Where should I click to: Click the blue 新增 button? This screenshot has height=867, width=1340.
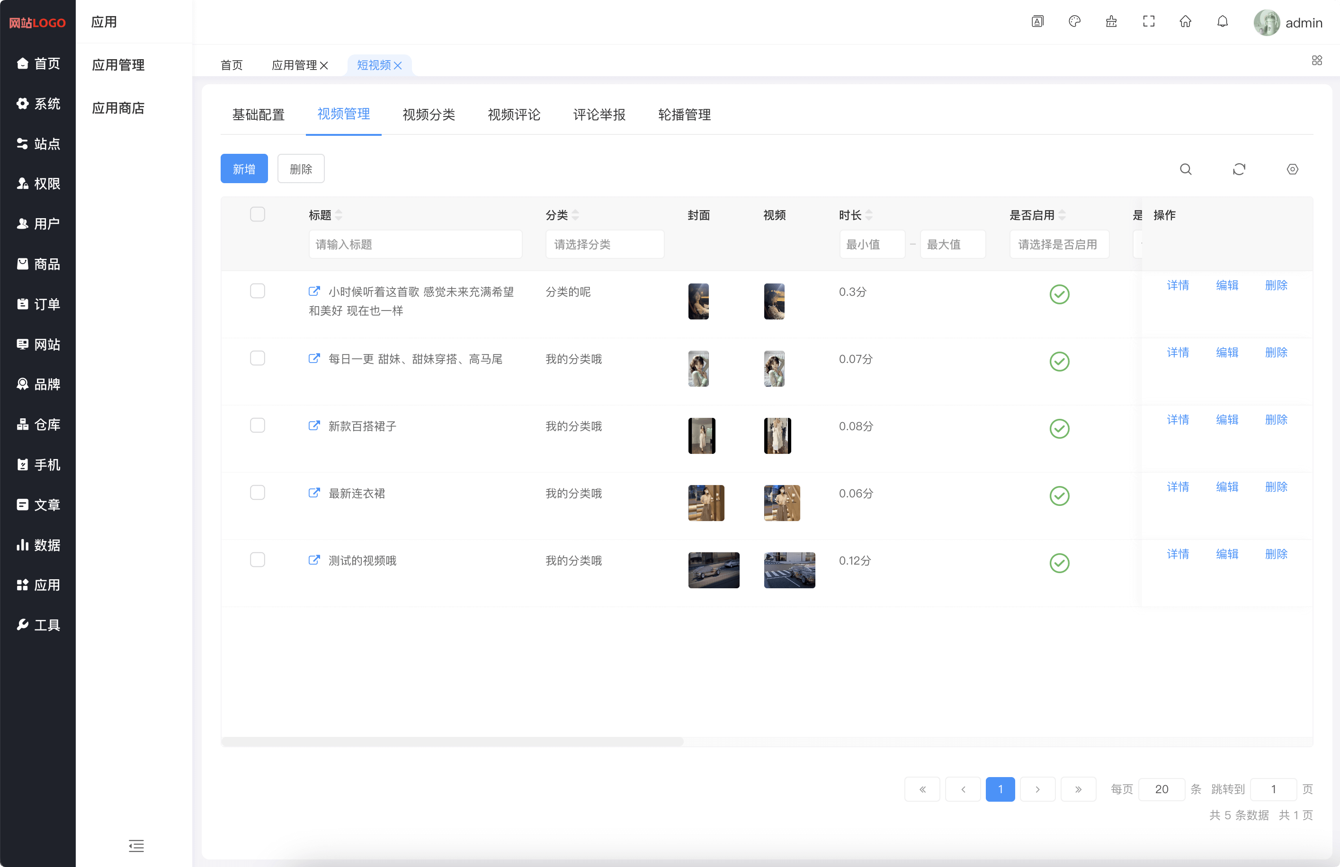(x=244, y=169)
